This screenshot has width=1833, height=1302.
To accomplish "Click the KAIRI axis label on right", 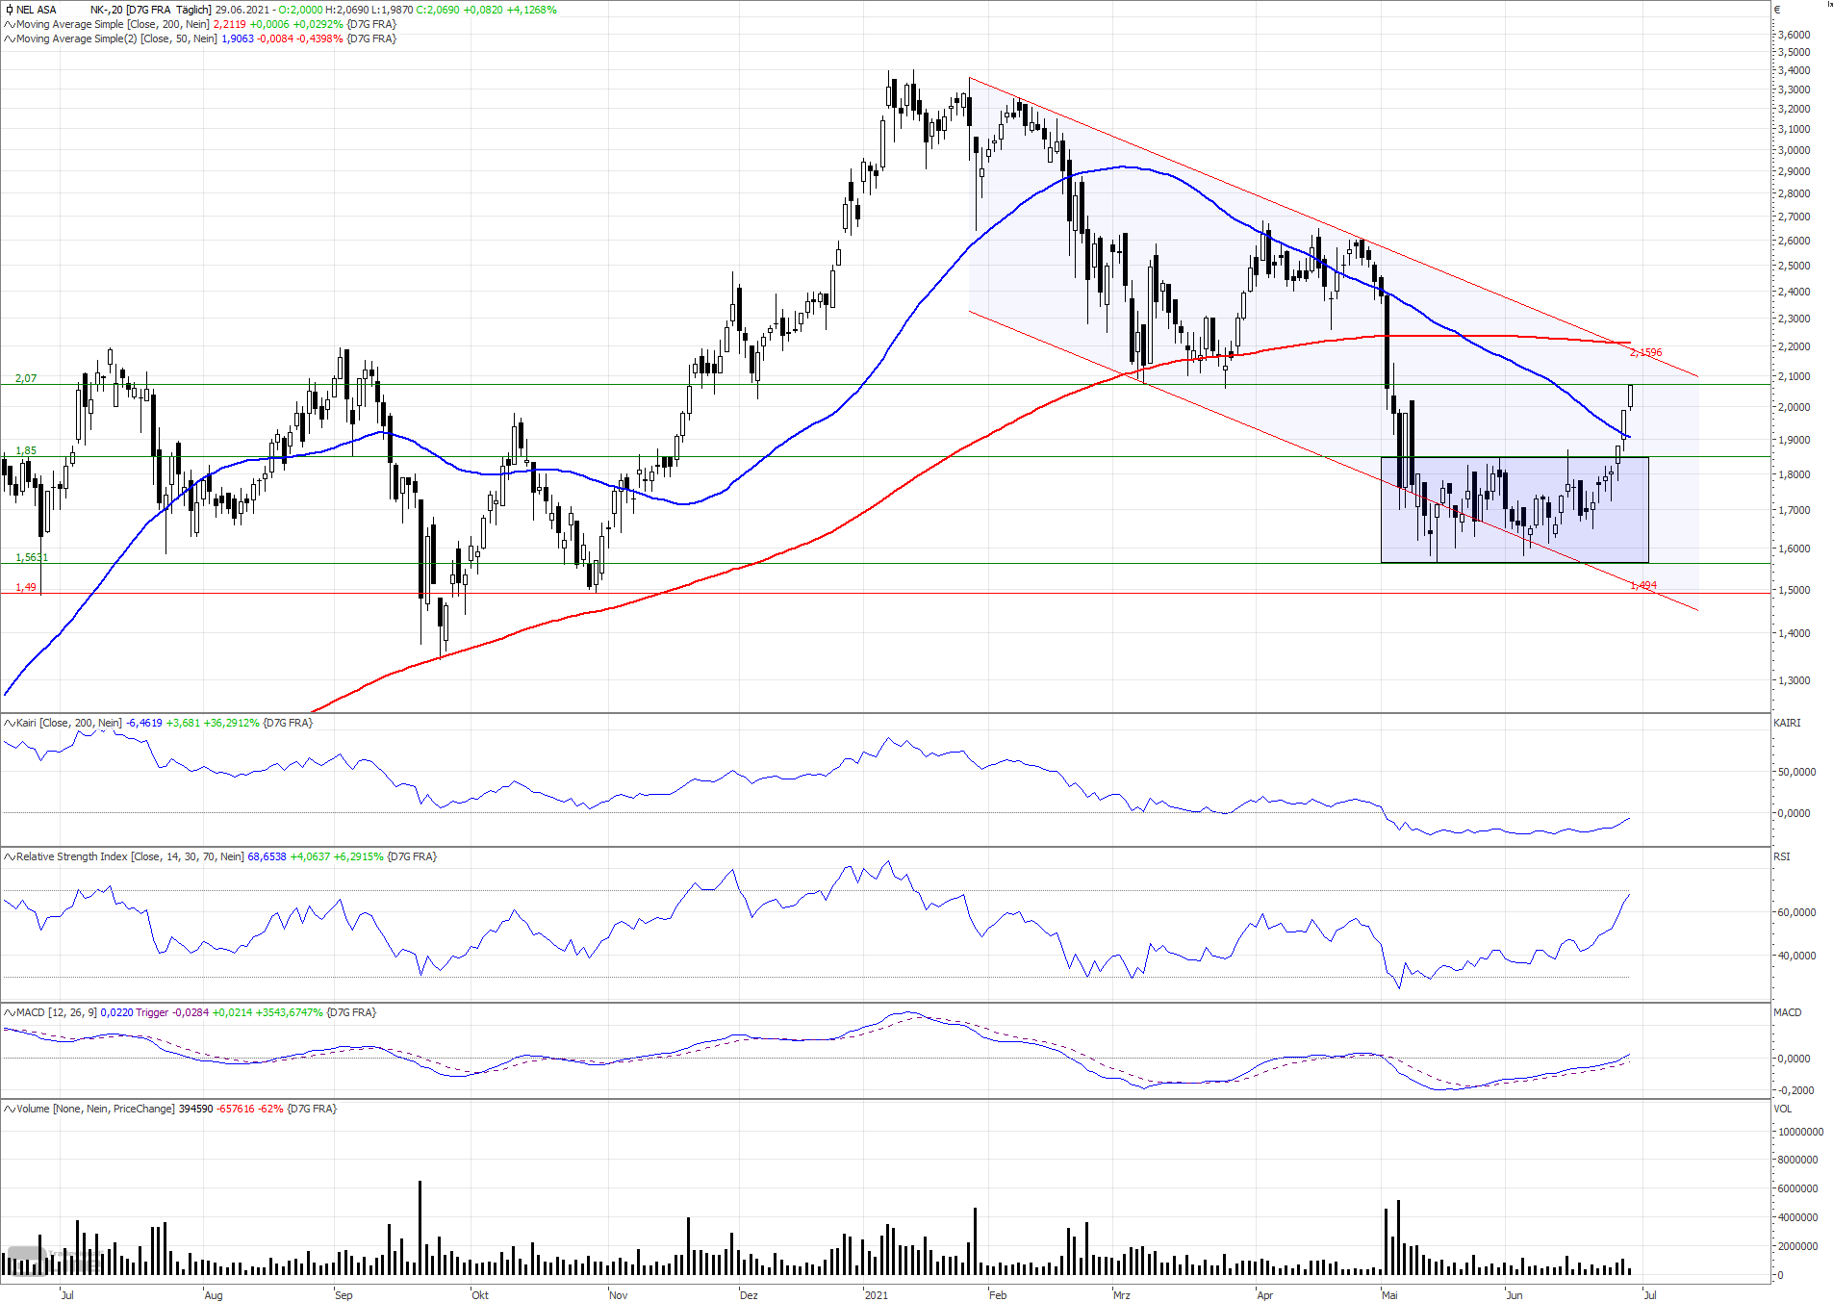I will pos(1787,723).
